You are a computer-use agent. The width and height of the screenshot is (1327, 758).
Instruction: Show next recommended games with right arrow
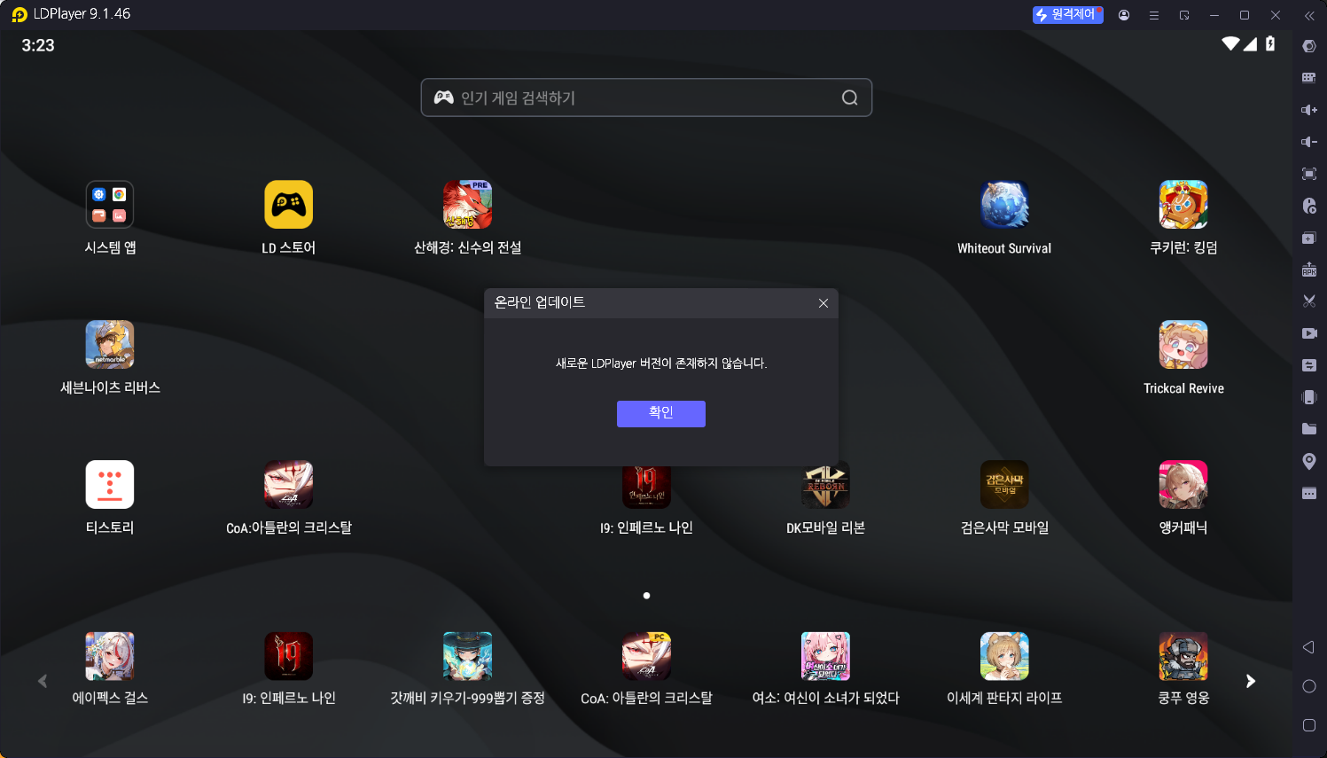(x=1251, y=681)
